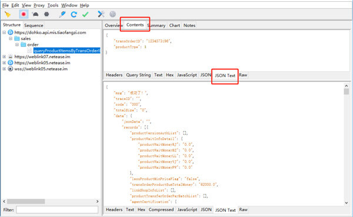This screenshot has height=217, width=353.
Task: Open response pane JavaScript tab beside Compressed
Action: [187, 209]
